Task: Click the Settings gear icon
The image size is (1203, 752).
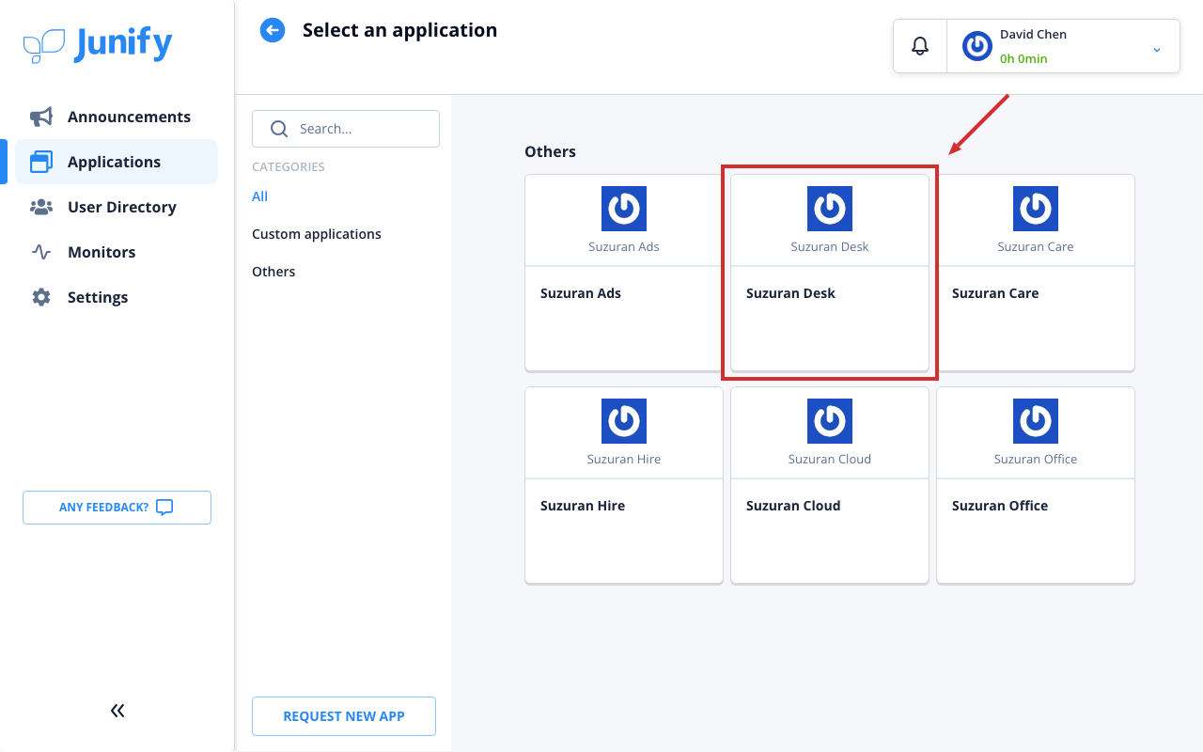Action: click(41, 297)
